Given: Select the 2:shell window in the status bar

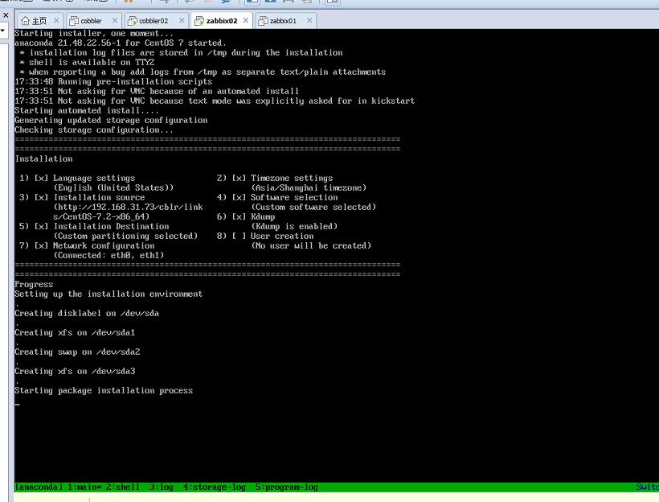Looking at the screenshot, I should (122, 488).
